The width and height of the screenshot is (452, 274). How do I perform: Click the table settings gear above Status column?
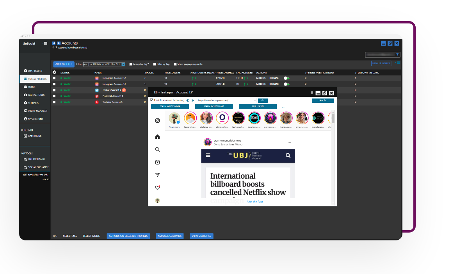pyautogui.click(x=54, y=72)
